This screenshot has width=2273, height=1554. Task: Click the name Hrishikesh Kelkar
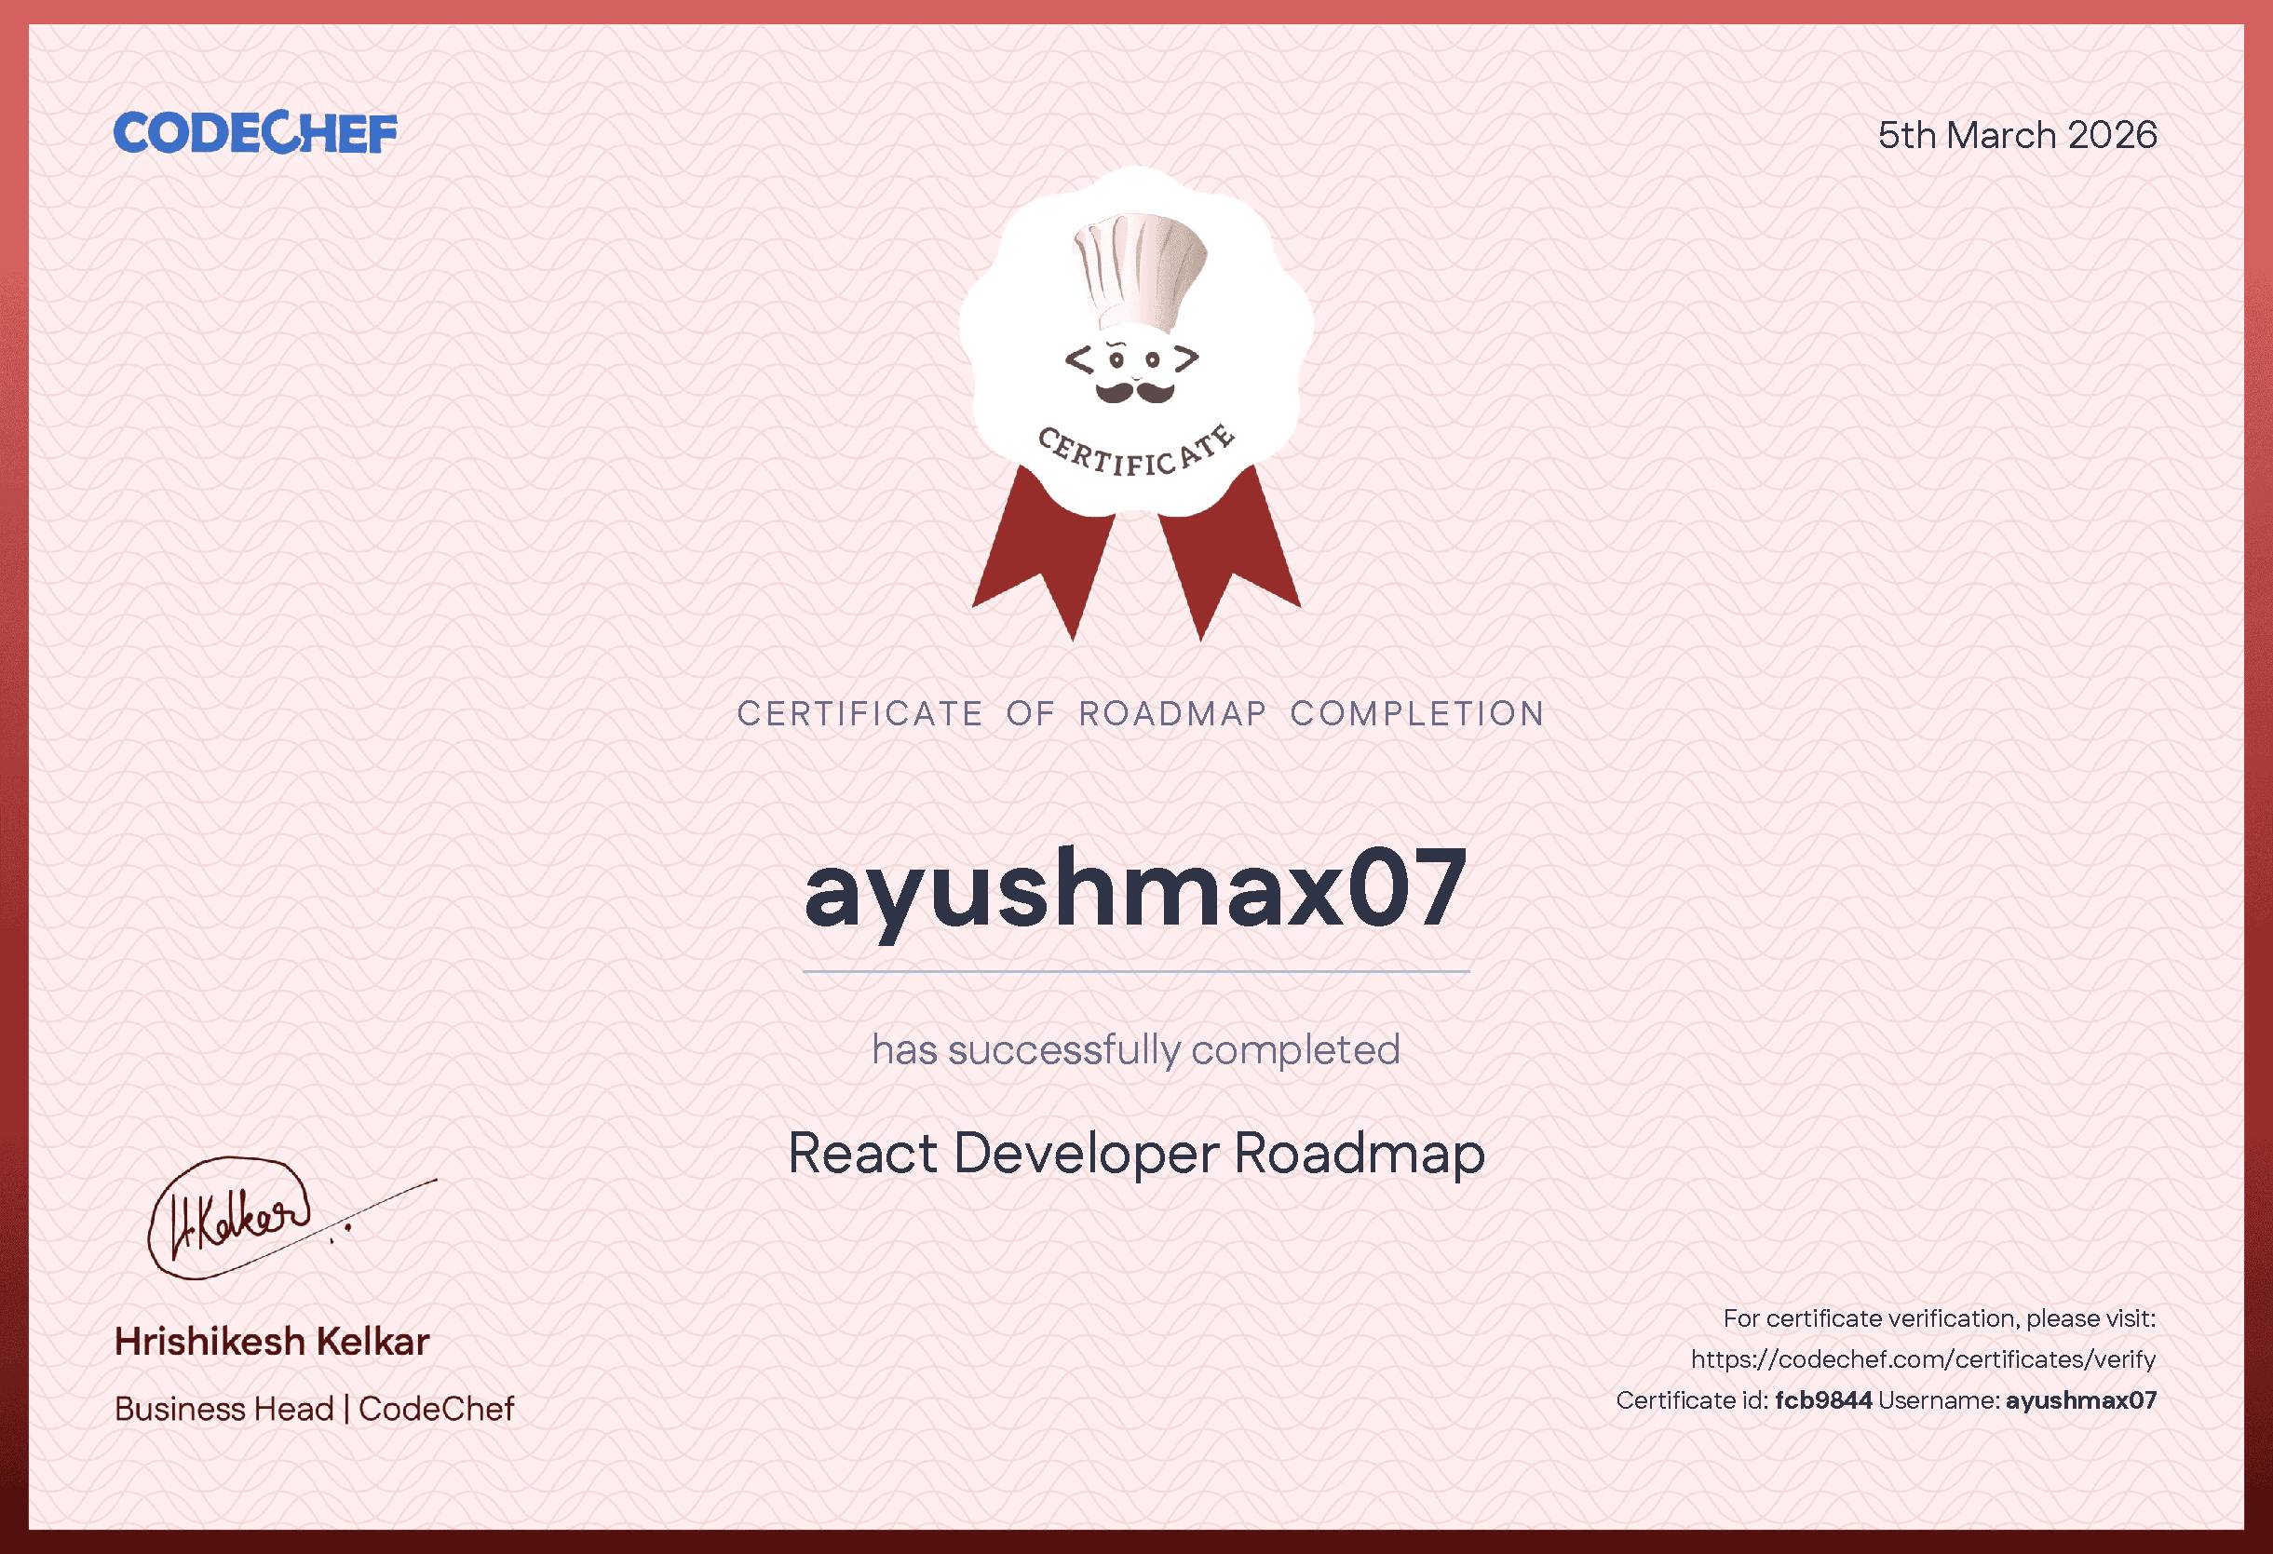click(272, 1342)
